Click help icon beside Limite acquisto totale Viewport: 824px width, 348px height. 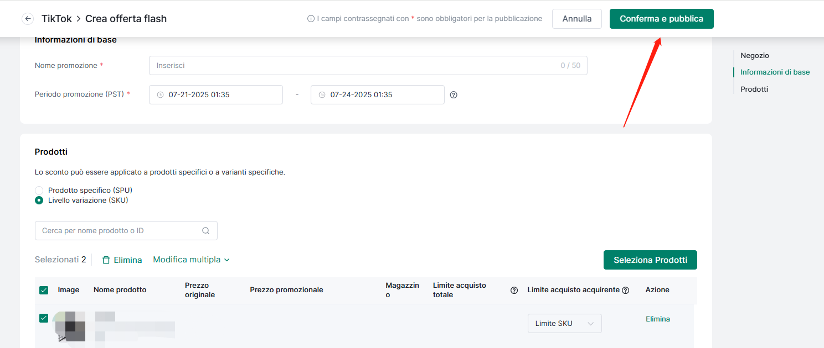(514, 291)
